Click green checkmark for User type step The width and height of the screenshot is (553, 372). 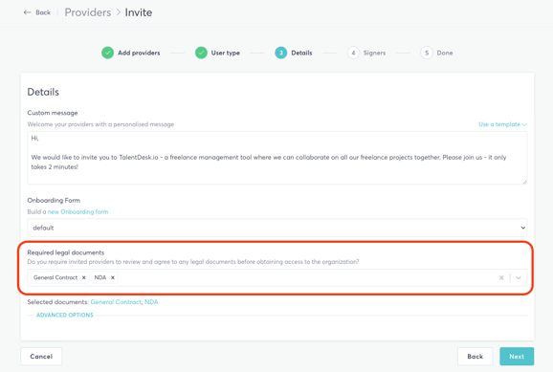(201, 53)
